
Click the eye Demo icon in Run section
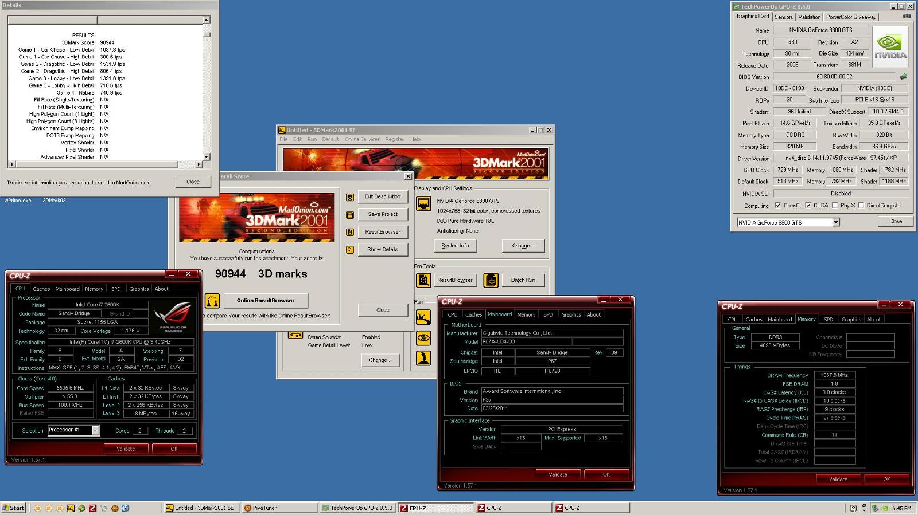click(x=423, y=337)
